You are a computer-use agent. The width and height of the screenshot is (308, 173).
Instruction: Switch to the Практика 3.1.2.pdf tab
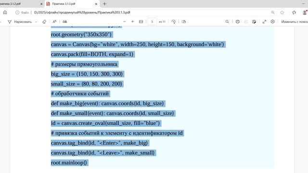click(x=20, y=4)
